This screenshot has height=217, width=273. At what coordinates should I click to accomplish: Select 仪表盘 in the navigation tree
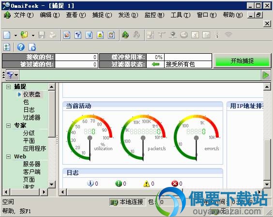pos(31,94)
